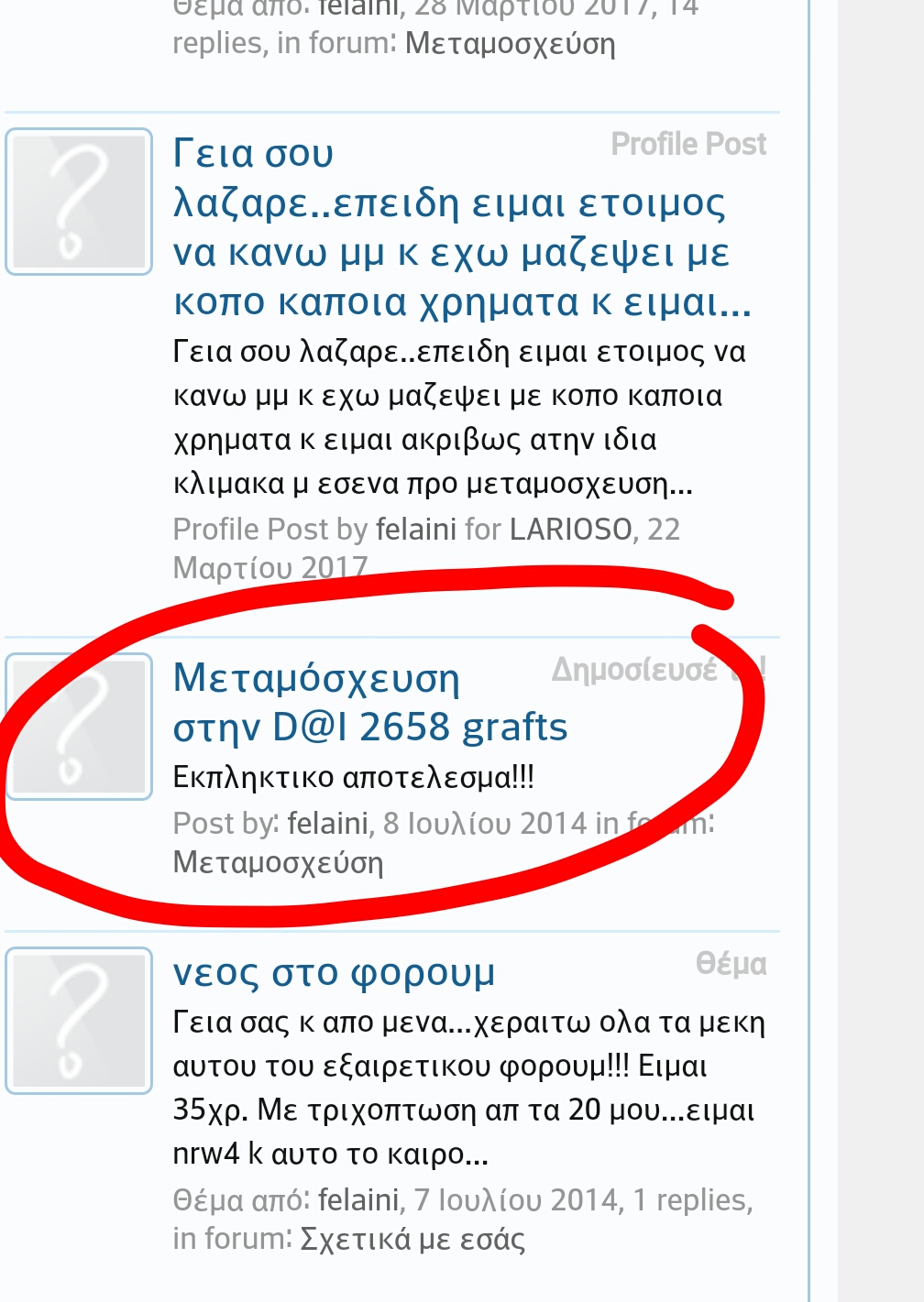Screen dimensions: 924x1302
Task: Click the date '22 Μαρτίου 2017'
Action: [x=426, y=549]
